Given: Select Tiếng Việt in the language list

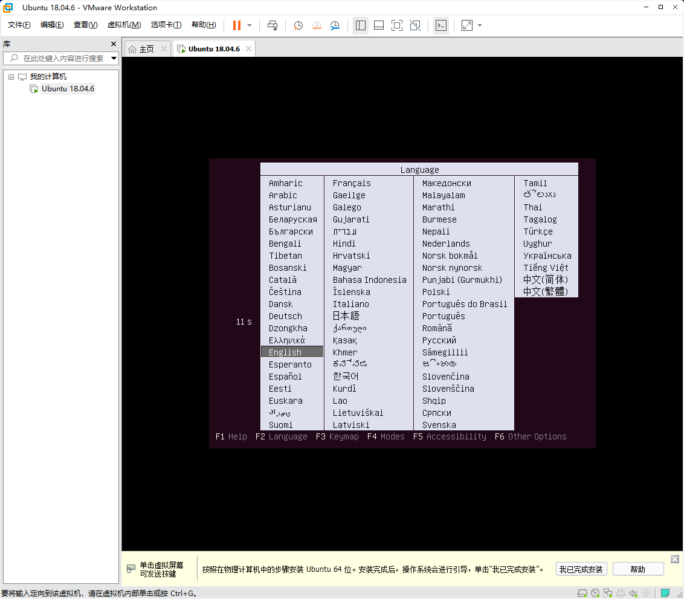Looking at the screenshot, I should (546, 268).
